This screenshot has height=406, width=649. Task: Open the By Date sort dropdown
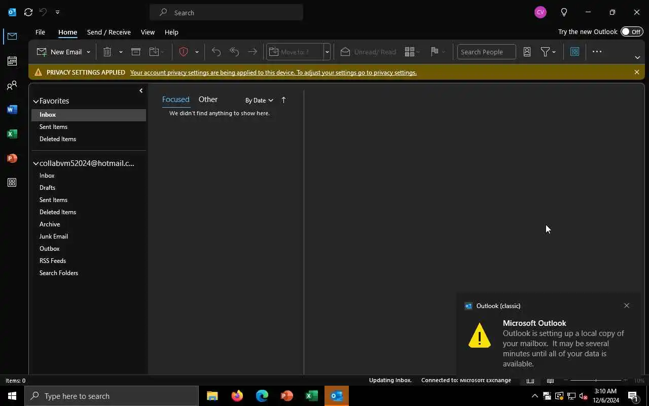click(x=259, y=100)
